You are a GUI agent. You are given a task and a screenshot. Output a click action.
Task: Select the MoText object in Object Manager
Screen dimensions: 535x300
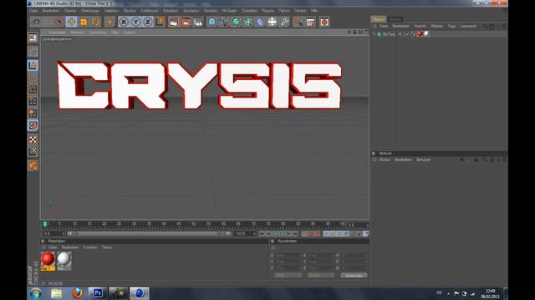[389, 34]
